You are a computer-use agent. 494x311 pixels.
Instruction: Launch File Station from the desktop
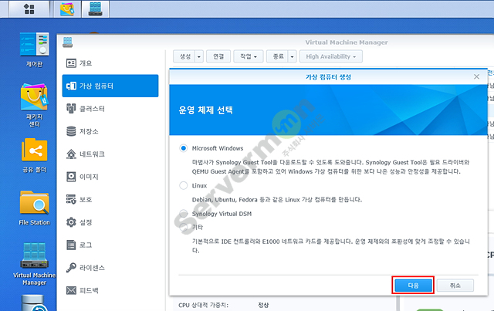[34, 208]
